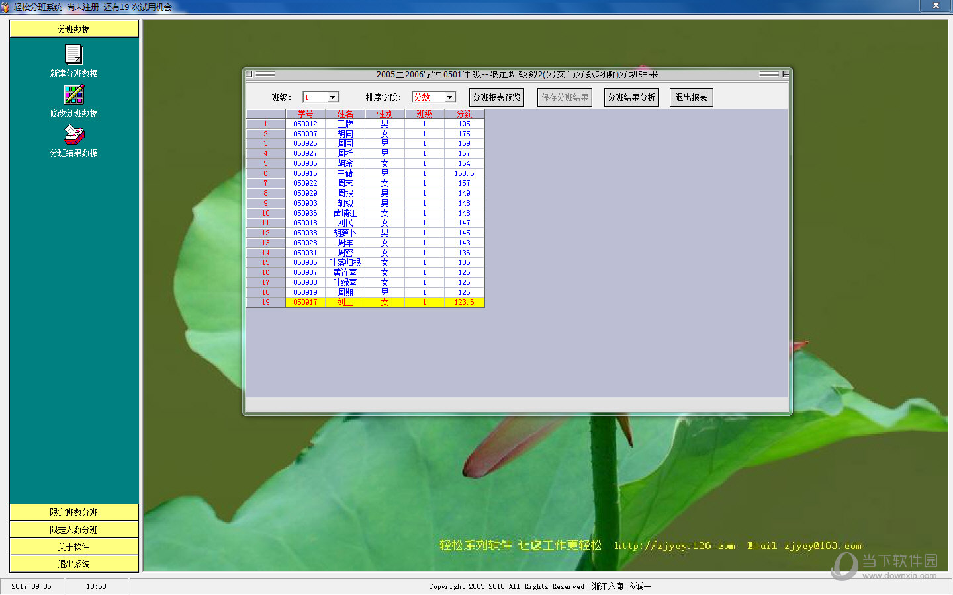
Task: Click 退出系统 in the sidebar
Action: click(x=74, y=564)
